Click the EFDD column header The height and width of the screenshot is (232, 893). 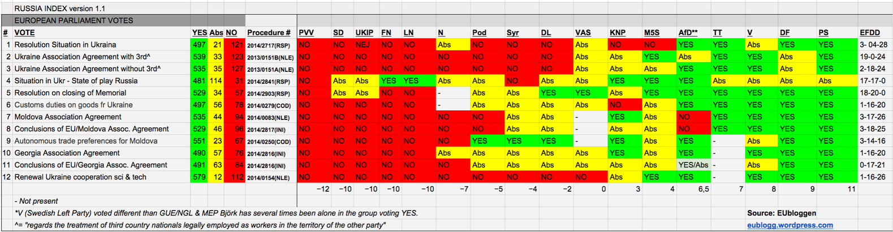pyautogui.click(x=869, y=33)
